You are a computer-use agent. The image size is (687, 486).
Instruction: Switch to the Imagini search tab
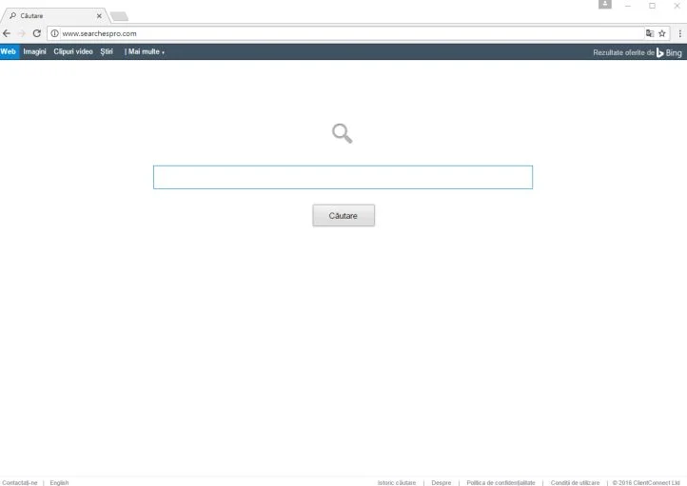34,51
